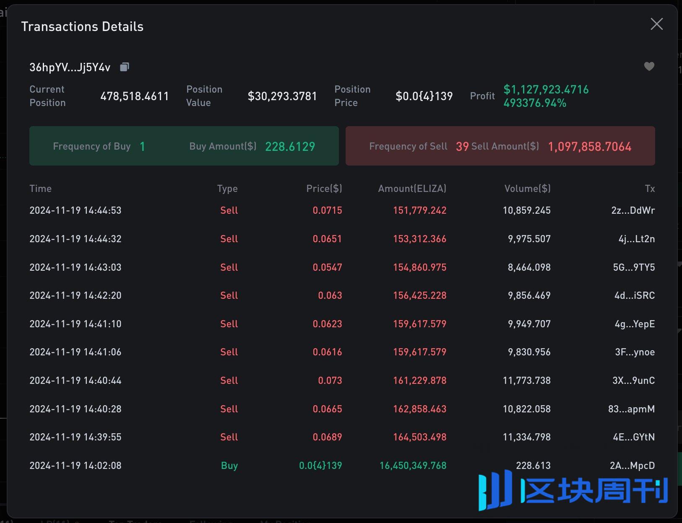Open transaction 3F...ynoe

(x=635, y=352)
